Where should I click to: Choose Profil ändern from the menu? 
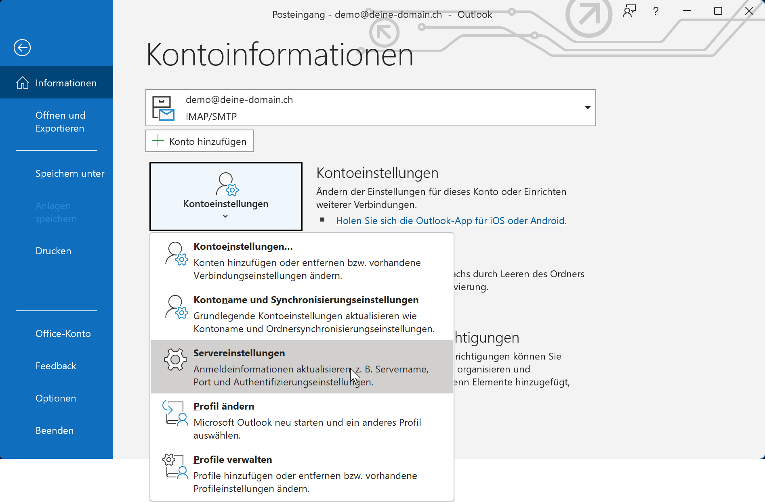(x=302, y=420)
